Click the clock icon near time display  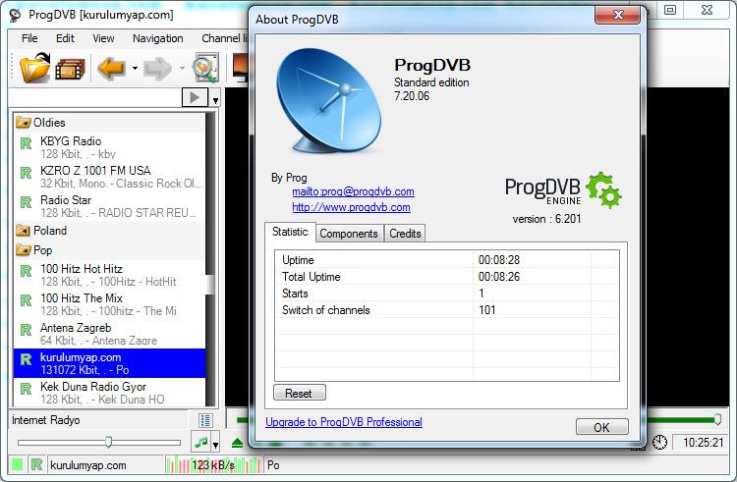(x=660, y=442)
